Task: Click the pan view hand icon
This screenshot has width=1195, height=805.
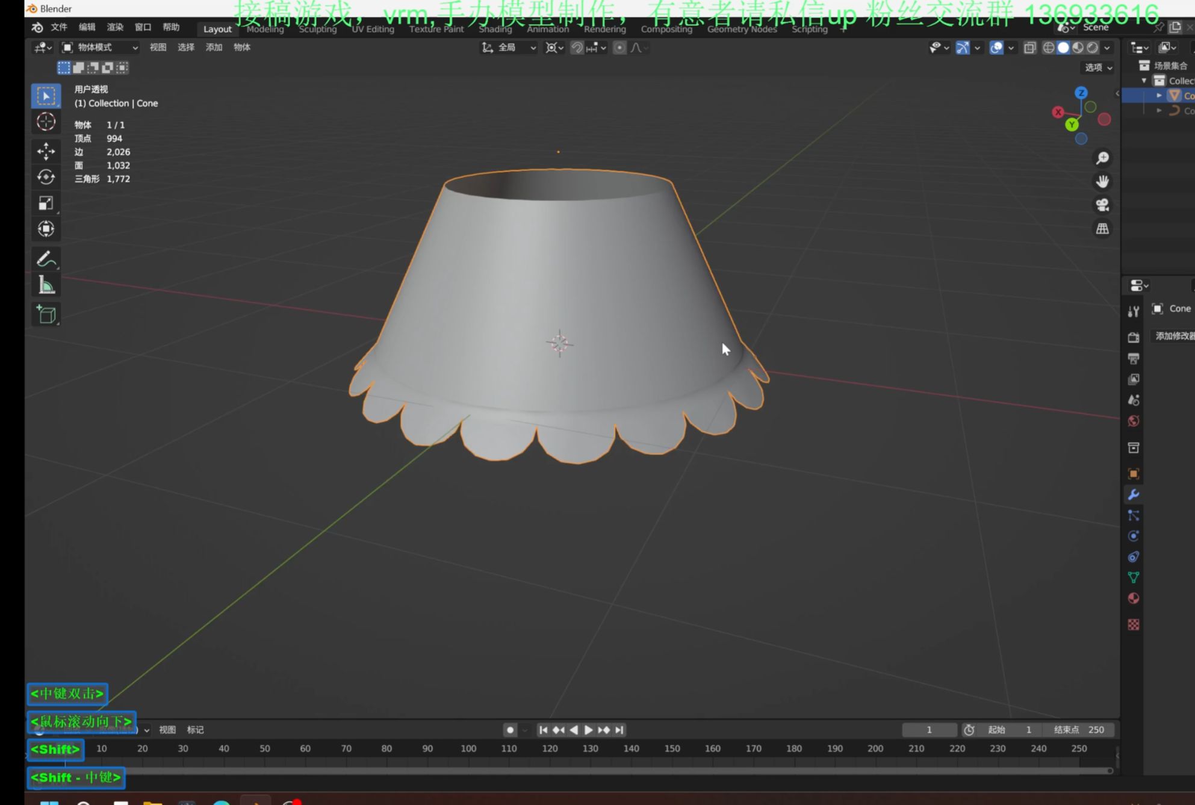Action: pos(1102,181)
